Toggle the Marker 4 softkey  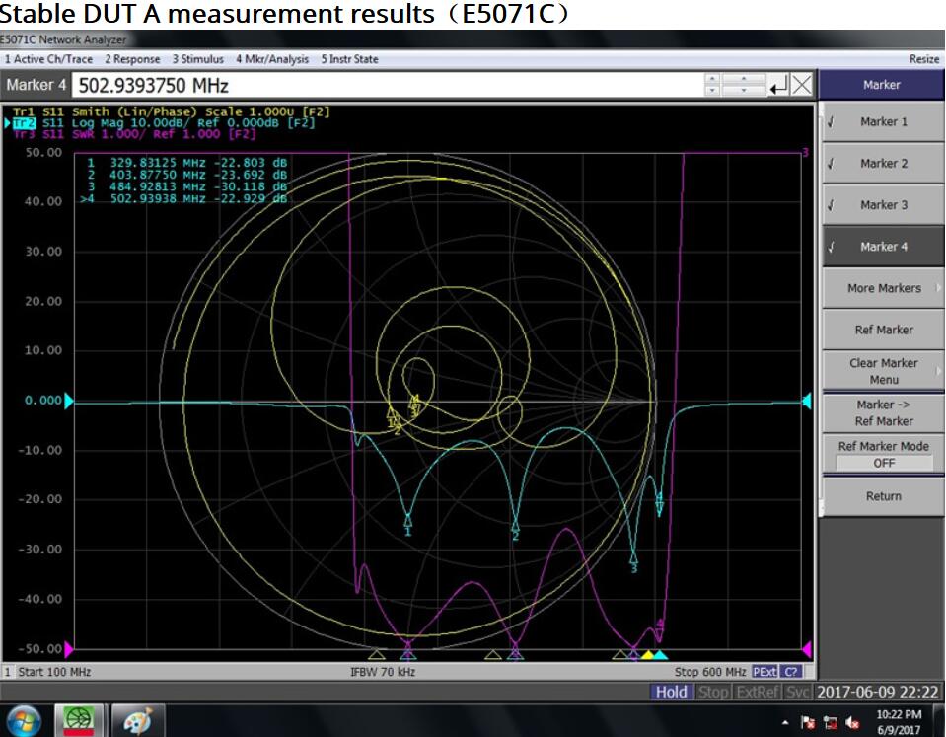[x=883, y=247]
